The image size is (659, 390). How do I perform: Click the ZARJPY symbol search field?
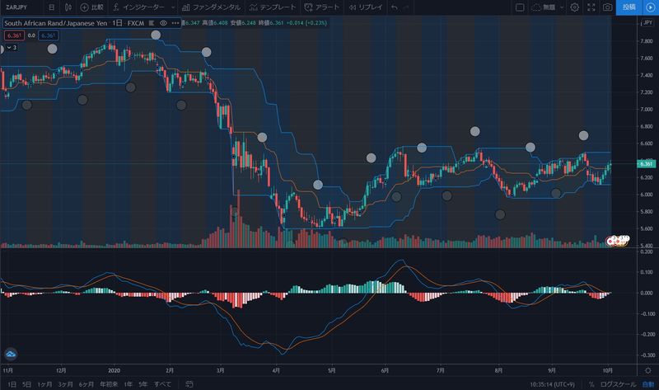(x=18, y=7)
